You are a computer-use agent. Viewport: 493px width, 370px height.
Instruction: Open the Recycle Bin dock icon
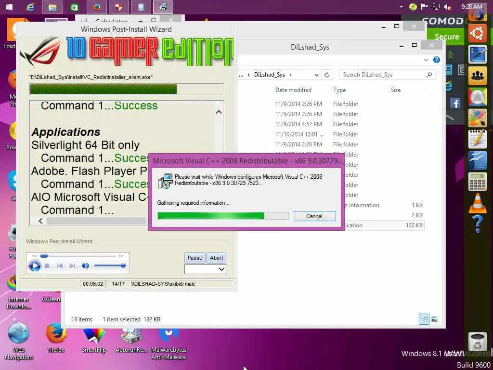477,342
